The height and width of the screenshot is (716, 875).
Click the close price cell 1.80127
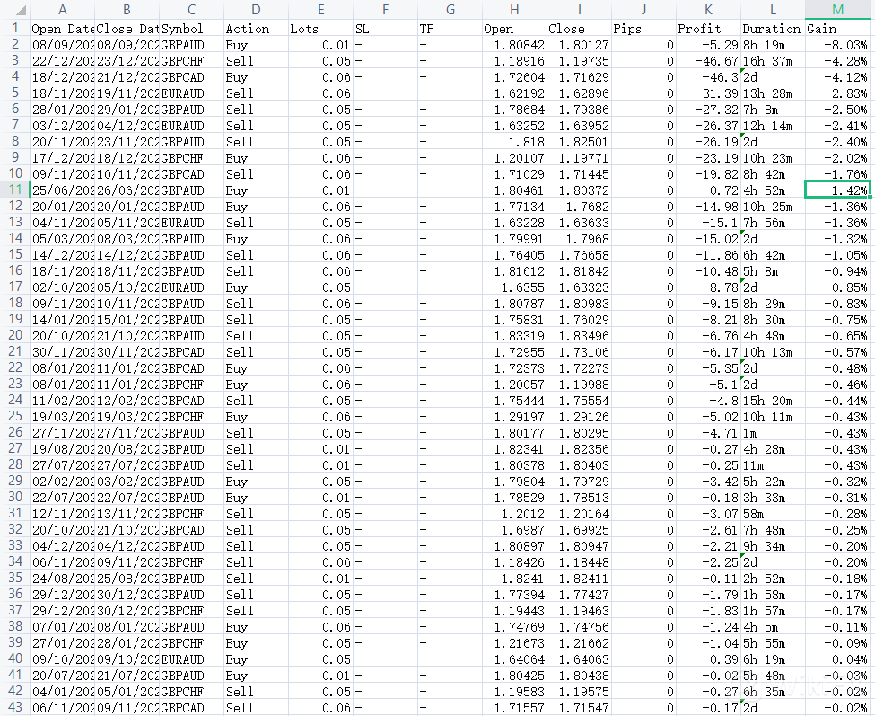point(579,45)
